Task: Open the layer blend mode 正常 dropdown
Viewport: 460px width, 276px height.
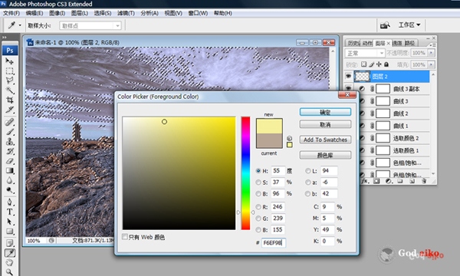Action: [365, 53]
